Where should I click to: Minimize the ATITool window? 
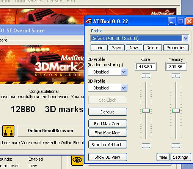(x=172, y=21)
